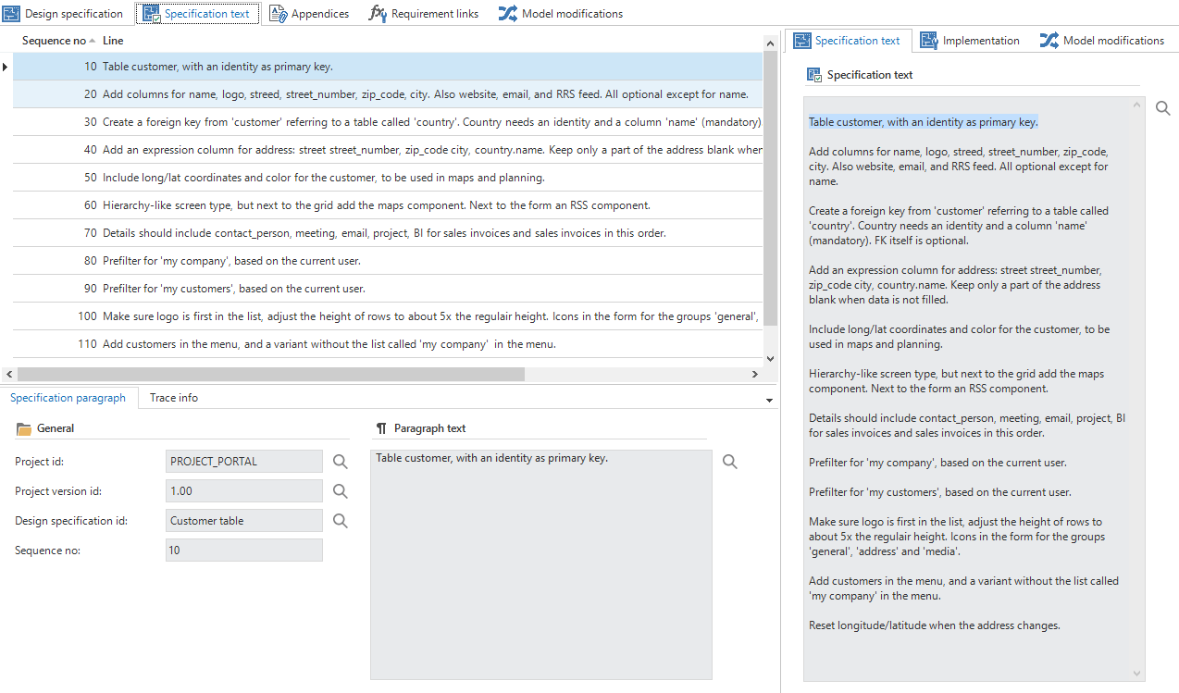Open Model modifications tab in right panel

pyautogui.click(x=1102, y=41)
